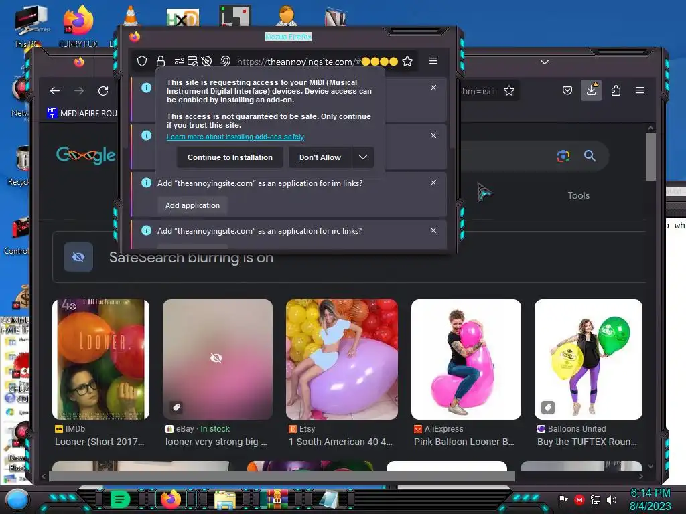The width and height of the screenshot is (686, 514).
Task: Click the Action Center flag tray icon
Action: (563, 499)
